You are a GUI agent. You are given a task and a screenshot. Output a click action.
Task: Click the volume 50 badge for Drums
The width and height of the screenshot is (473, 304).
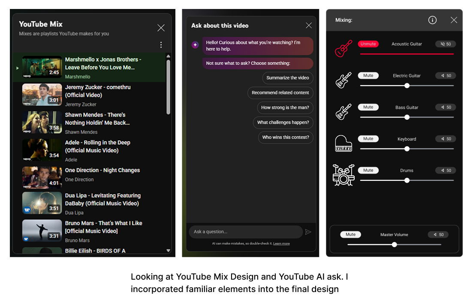446,171
